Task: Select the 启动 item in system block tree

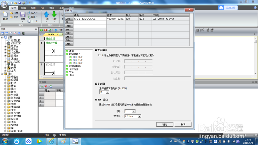Action: pyautogui.click(x=71, y=75)
